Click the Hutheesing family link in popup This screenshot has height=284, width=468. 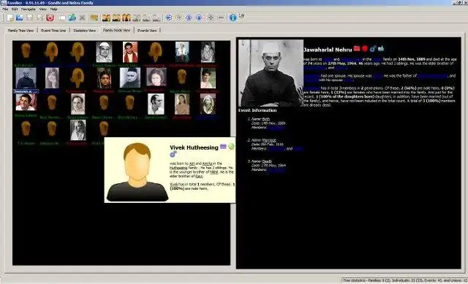(178, 168)
